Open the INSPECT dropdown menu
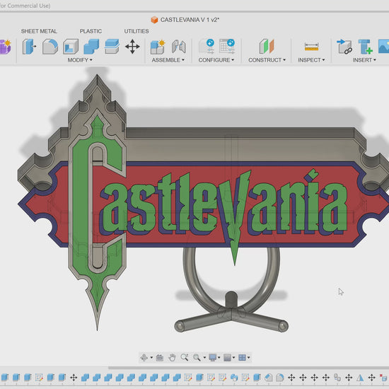The width and height of the screenshot is (389, 389). pyautogui.click(x=311, y=60)
